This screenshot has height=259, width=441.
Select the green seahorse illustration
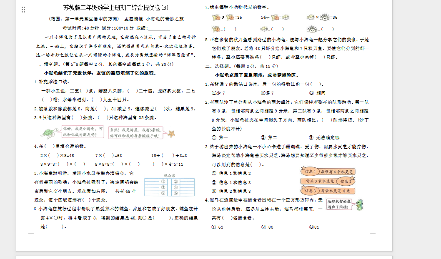pyautogui.click(x=358, y=204)
